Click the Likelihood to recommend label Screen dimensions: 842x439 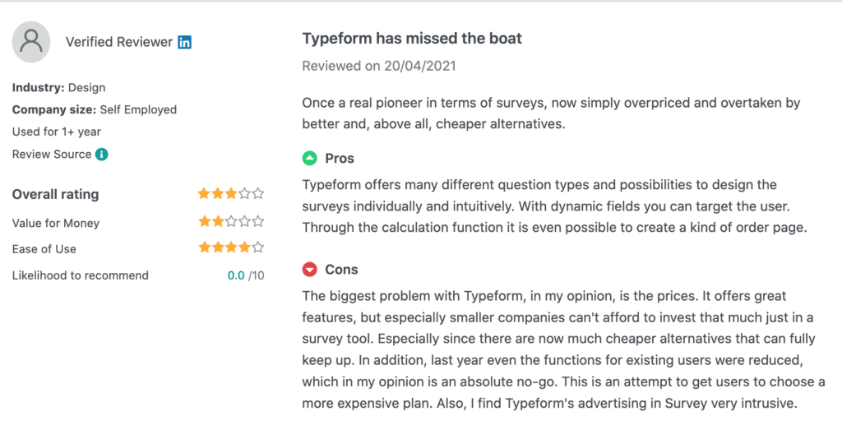pyautogui.click(x=81, y=276)
